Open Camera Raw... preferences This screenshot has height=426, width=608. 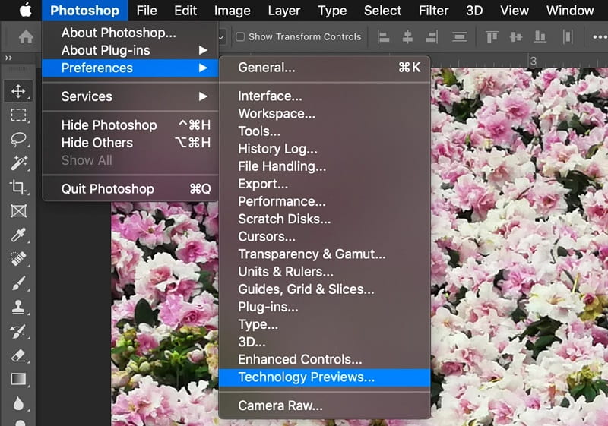pyautogui.click(x=325, y=405)
